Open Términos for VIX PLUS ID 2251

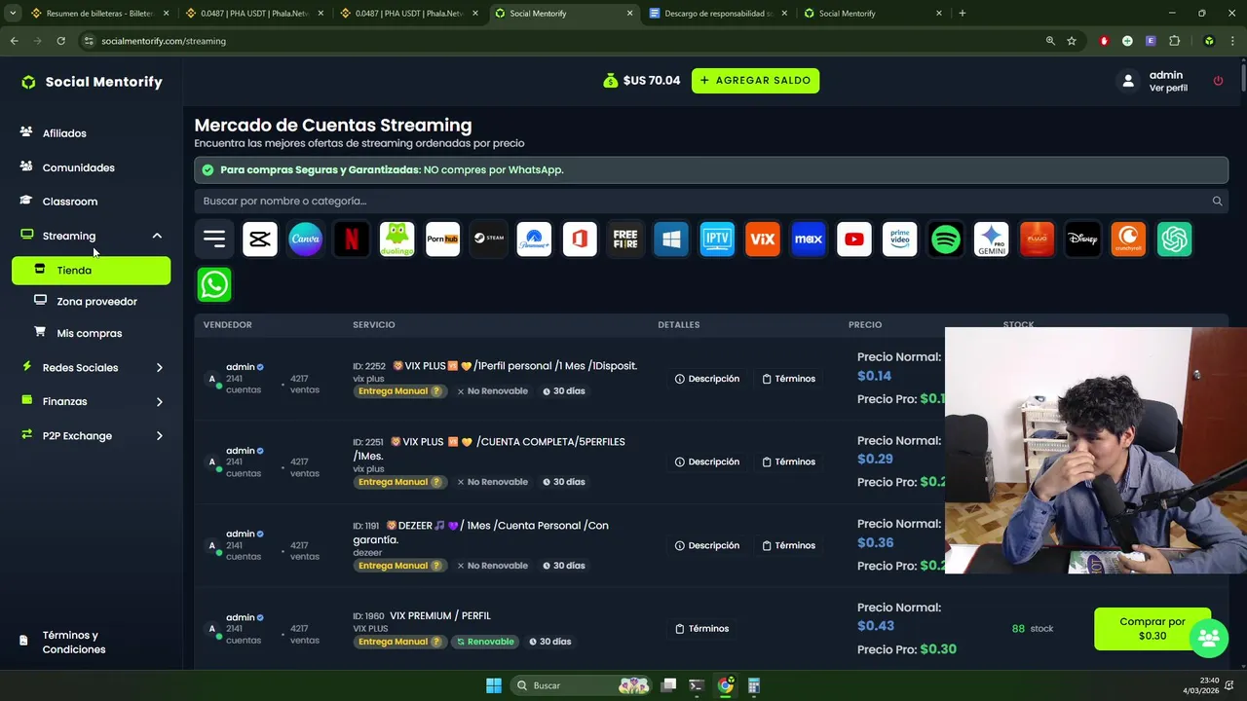[x=789, y=461]
